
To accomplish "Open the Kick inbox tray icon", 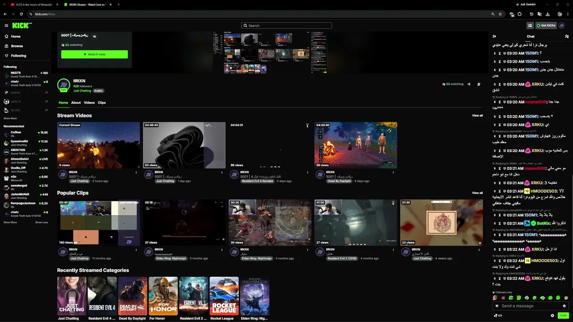I will point(530,25).
